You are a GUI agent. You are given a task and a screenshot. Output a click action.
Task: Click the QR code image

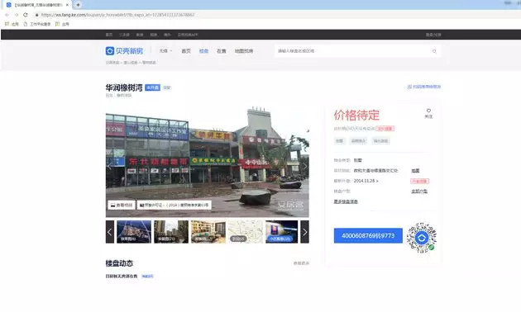[x=422, y=238]
